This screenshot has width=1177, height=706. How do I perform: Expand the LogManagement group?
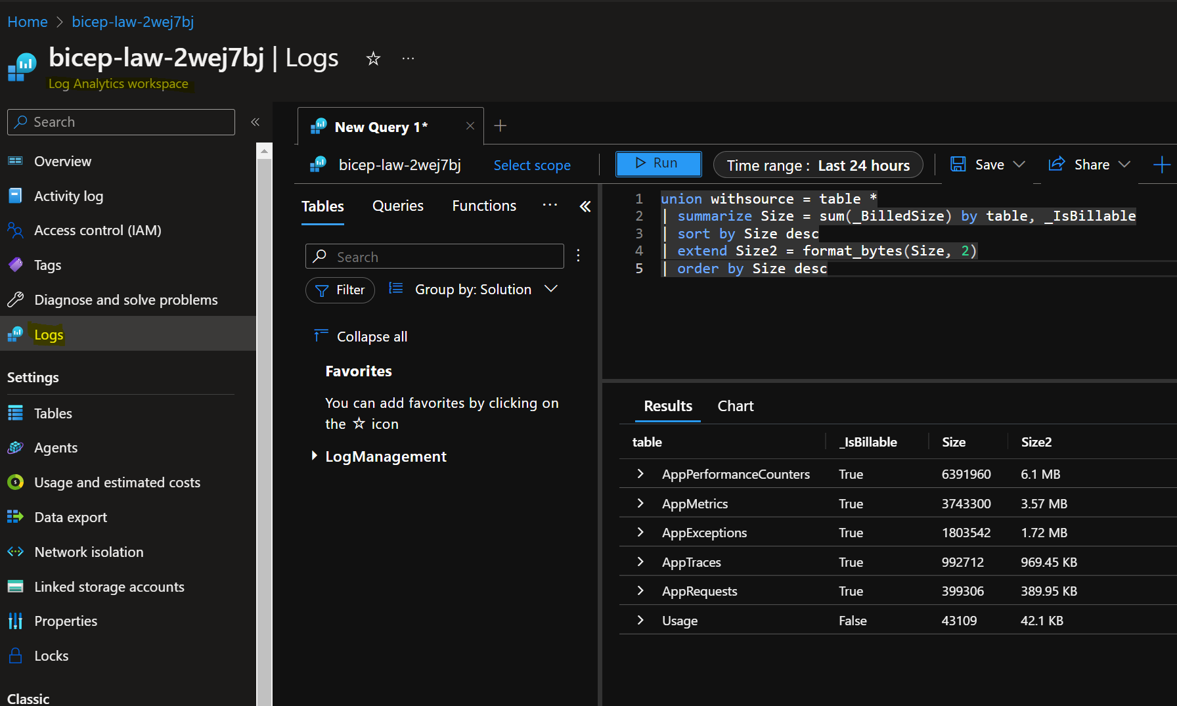314,456
